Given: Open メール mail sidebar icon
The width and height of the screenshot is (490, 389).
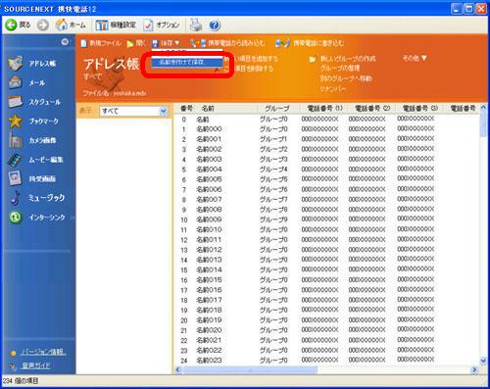Looking at the screenshot, I should click(x=15, y=82).
